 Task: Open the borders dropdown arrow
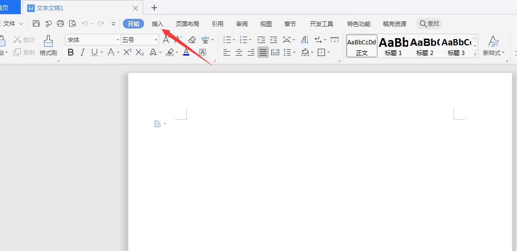(329, 53)
